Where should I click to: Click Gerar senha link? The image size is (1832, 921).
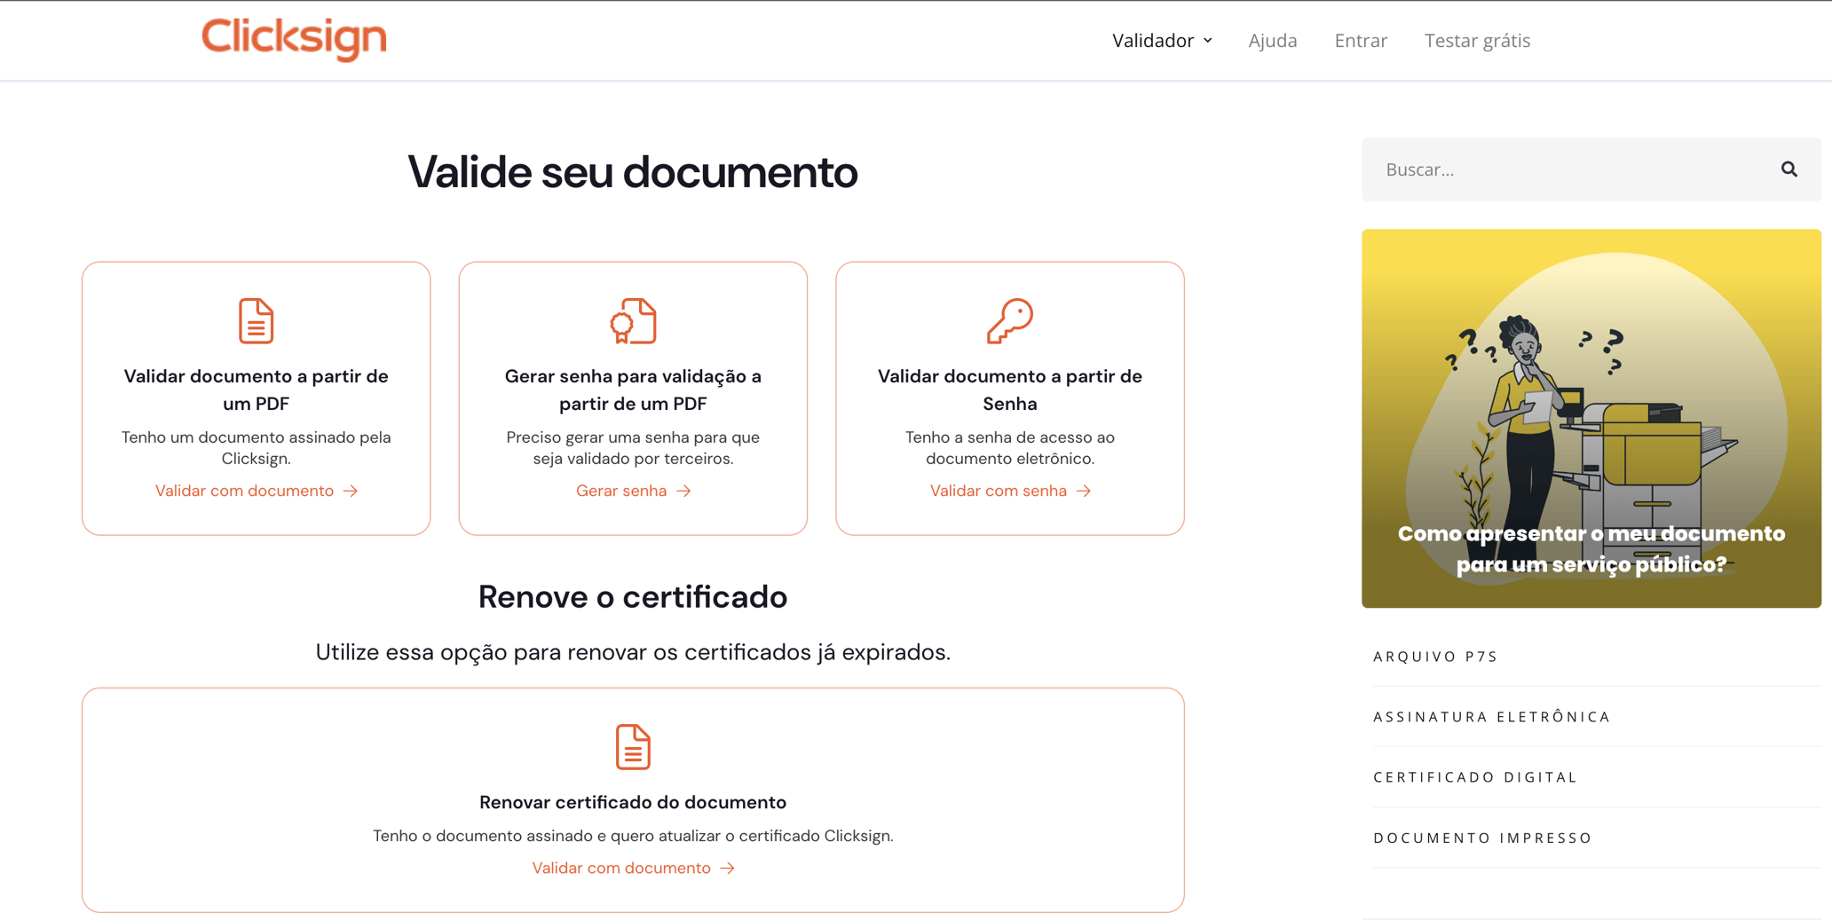click(621, 490)
